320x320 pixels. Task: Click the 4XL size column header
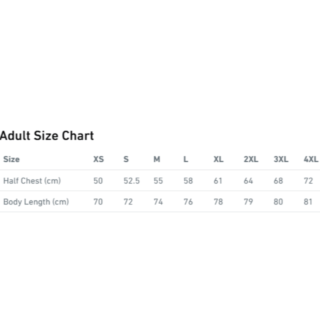311,159
